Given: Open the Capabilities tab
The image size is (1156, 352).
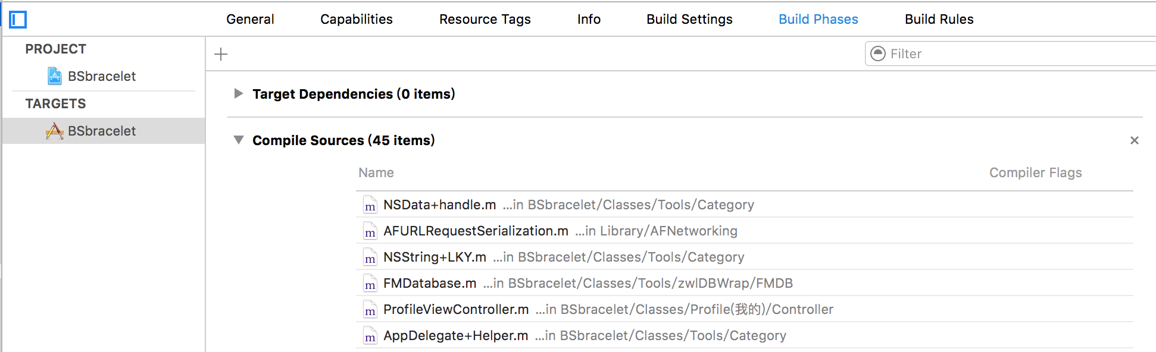Looking at the screenshot, I should 357,19.
